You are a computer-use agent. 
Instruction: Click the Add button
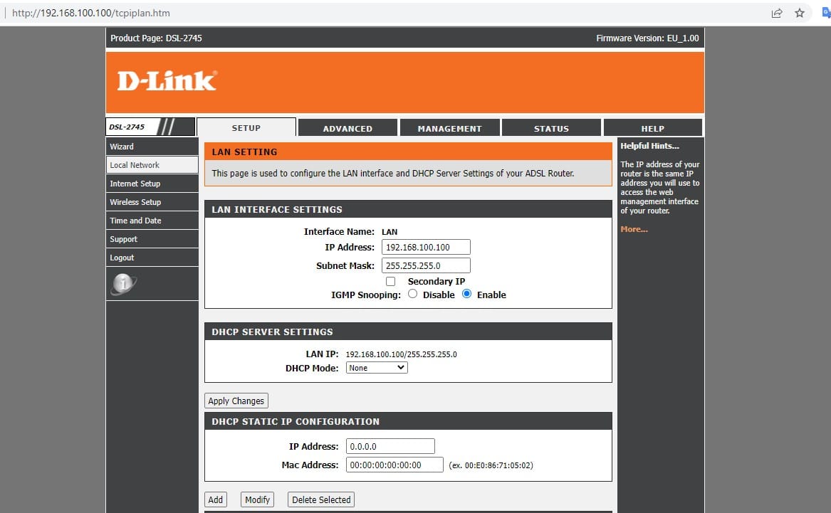coord(216,499)
